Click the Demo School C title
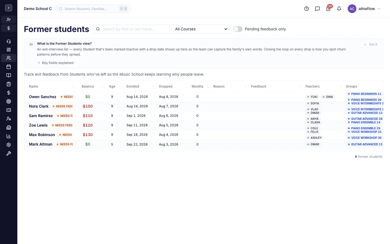390x244 pixels. tap(38, 9)
